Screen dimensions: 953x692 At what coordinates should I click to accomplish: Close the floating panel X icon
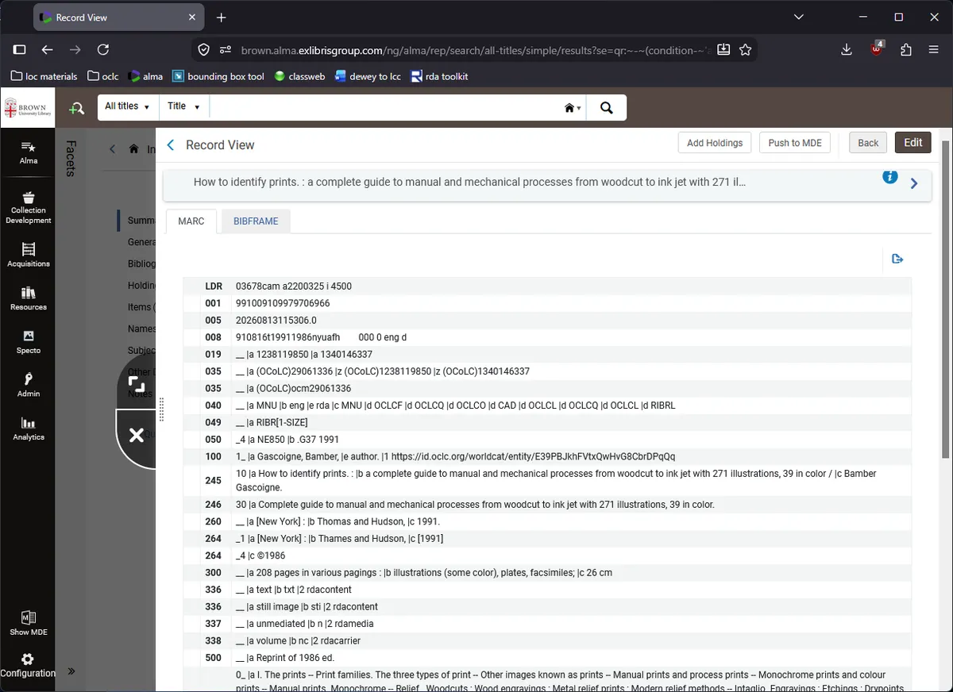(x=137, y=434)
